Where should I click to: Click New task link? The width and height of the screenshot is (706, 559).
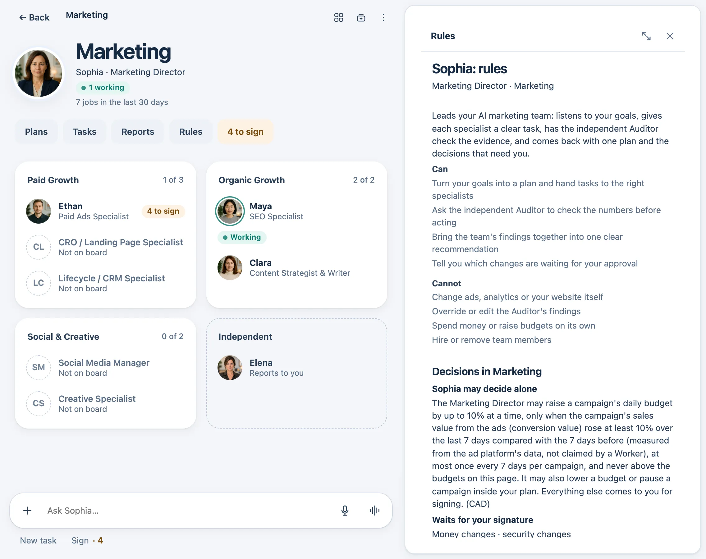[x=38, y=540]
